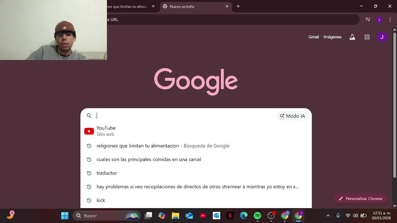Click the Windows taskbar Buscar search box
Screen dimensions: 397x223
click(x=107, y=216)
